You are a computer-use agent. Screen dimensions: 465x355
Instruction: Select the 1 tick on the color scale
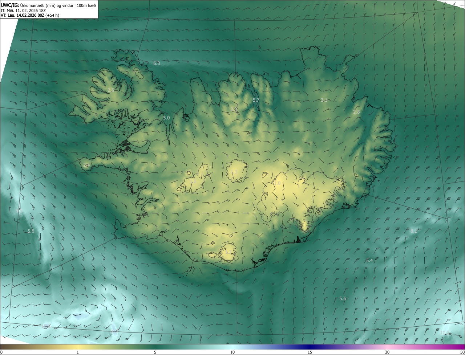pyautogui.click(x=78, y=352)
